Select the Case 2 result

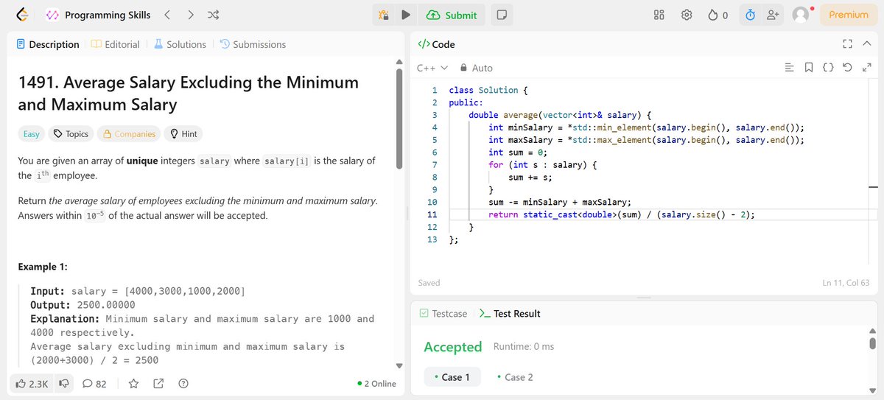(514, 377)
